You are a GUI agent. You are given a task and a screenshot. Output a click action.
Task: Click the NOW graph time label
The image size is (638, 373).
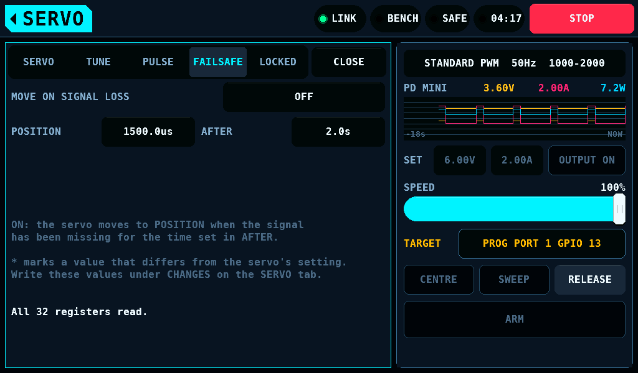(x=615, y=134)
